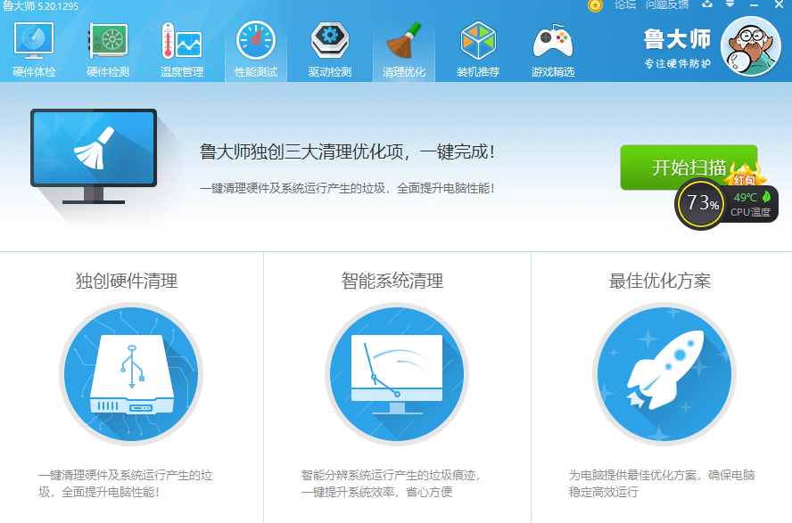792x523 pixels.
Task: Select the 最佳优化方案 rocket graphic
Action: click(664, 375)
